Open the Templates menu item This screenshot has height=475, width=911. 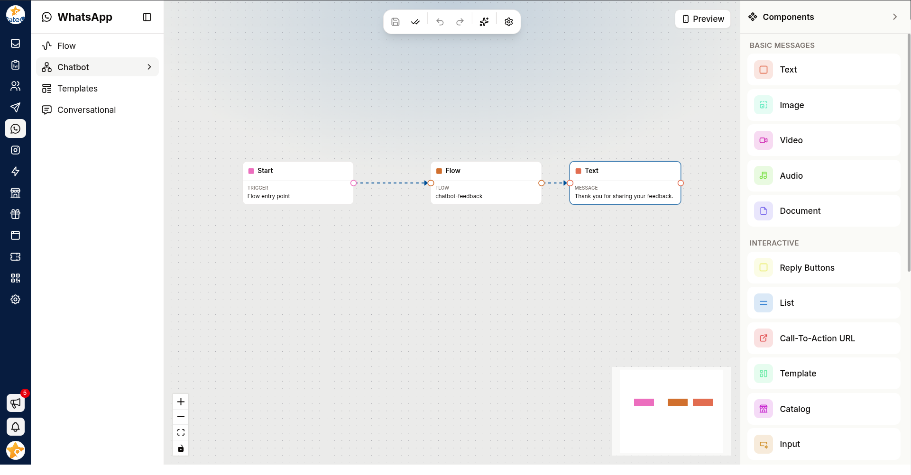click(x=97, y=89)
